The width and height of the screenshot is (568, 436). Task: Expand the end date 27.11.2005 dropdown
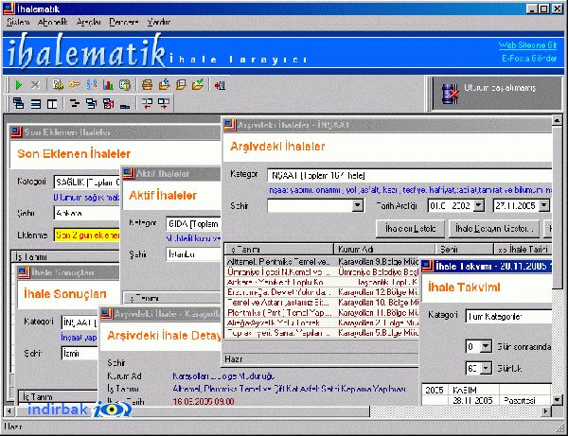click(x=543, y=205)
